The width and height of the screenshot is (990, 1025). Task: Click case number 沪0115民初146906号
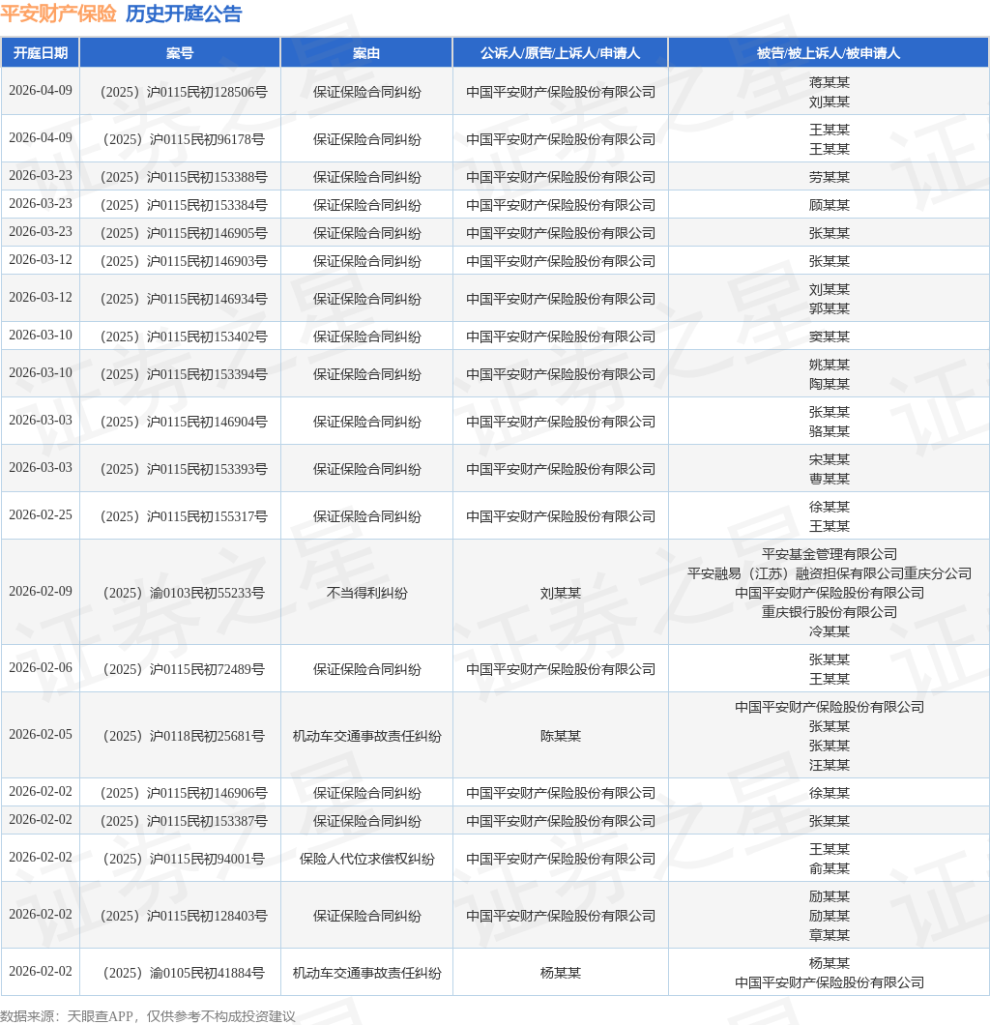[x=184, y=793]
